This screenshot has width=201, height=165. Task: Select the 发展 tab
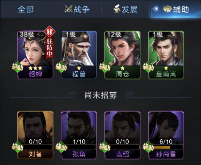pyautogui.click(x=126, y=9)
